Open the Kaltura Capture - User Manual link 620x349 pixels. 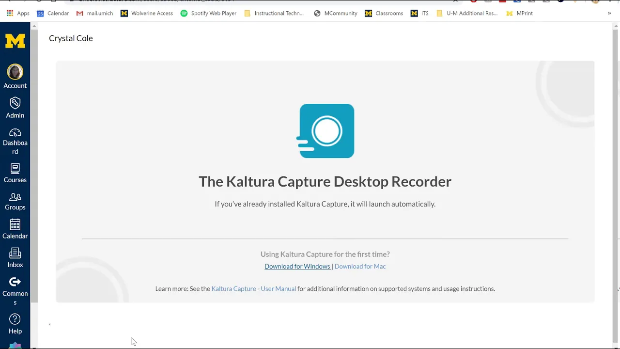[x=253, y=288]
